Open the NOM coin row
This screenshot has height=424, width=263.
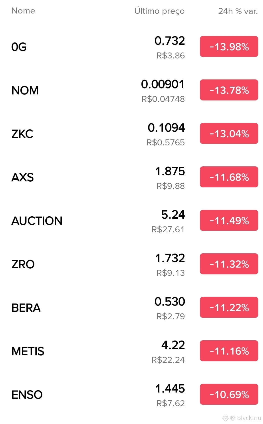[x=25, y=90]
